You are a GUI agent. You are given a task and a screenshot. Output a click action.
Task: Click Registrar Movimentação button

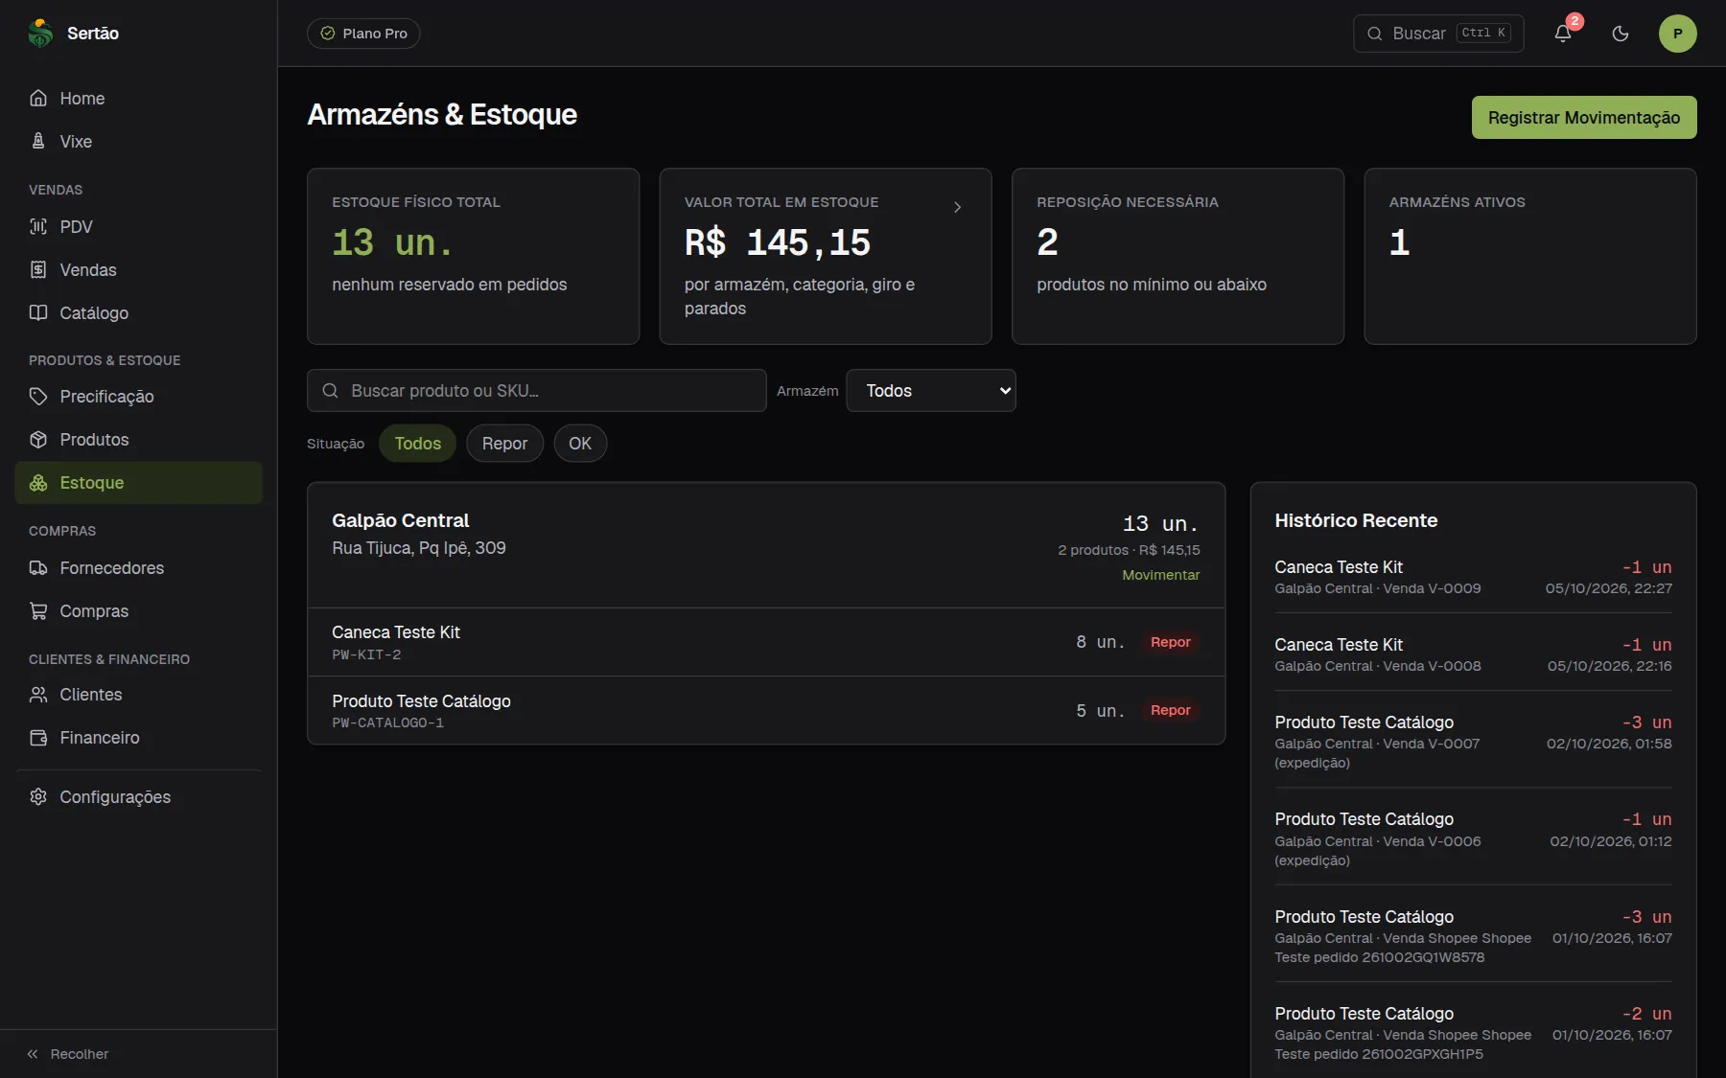coord(1584,118)
